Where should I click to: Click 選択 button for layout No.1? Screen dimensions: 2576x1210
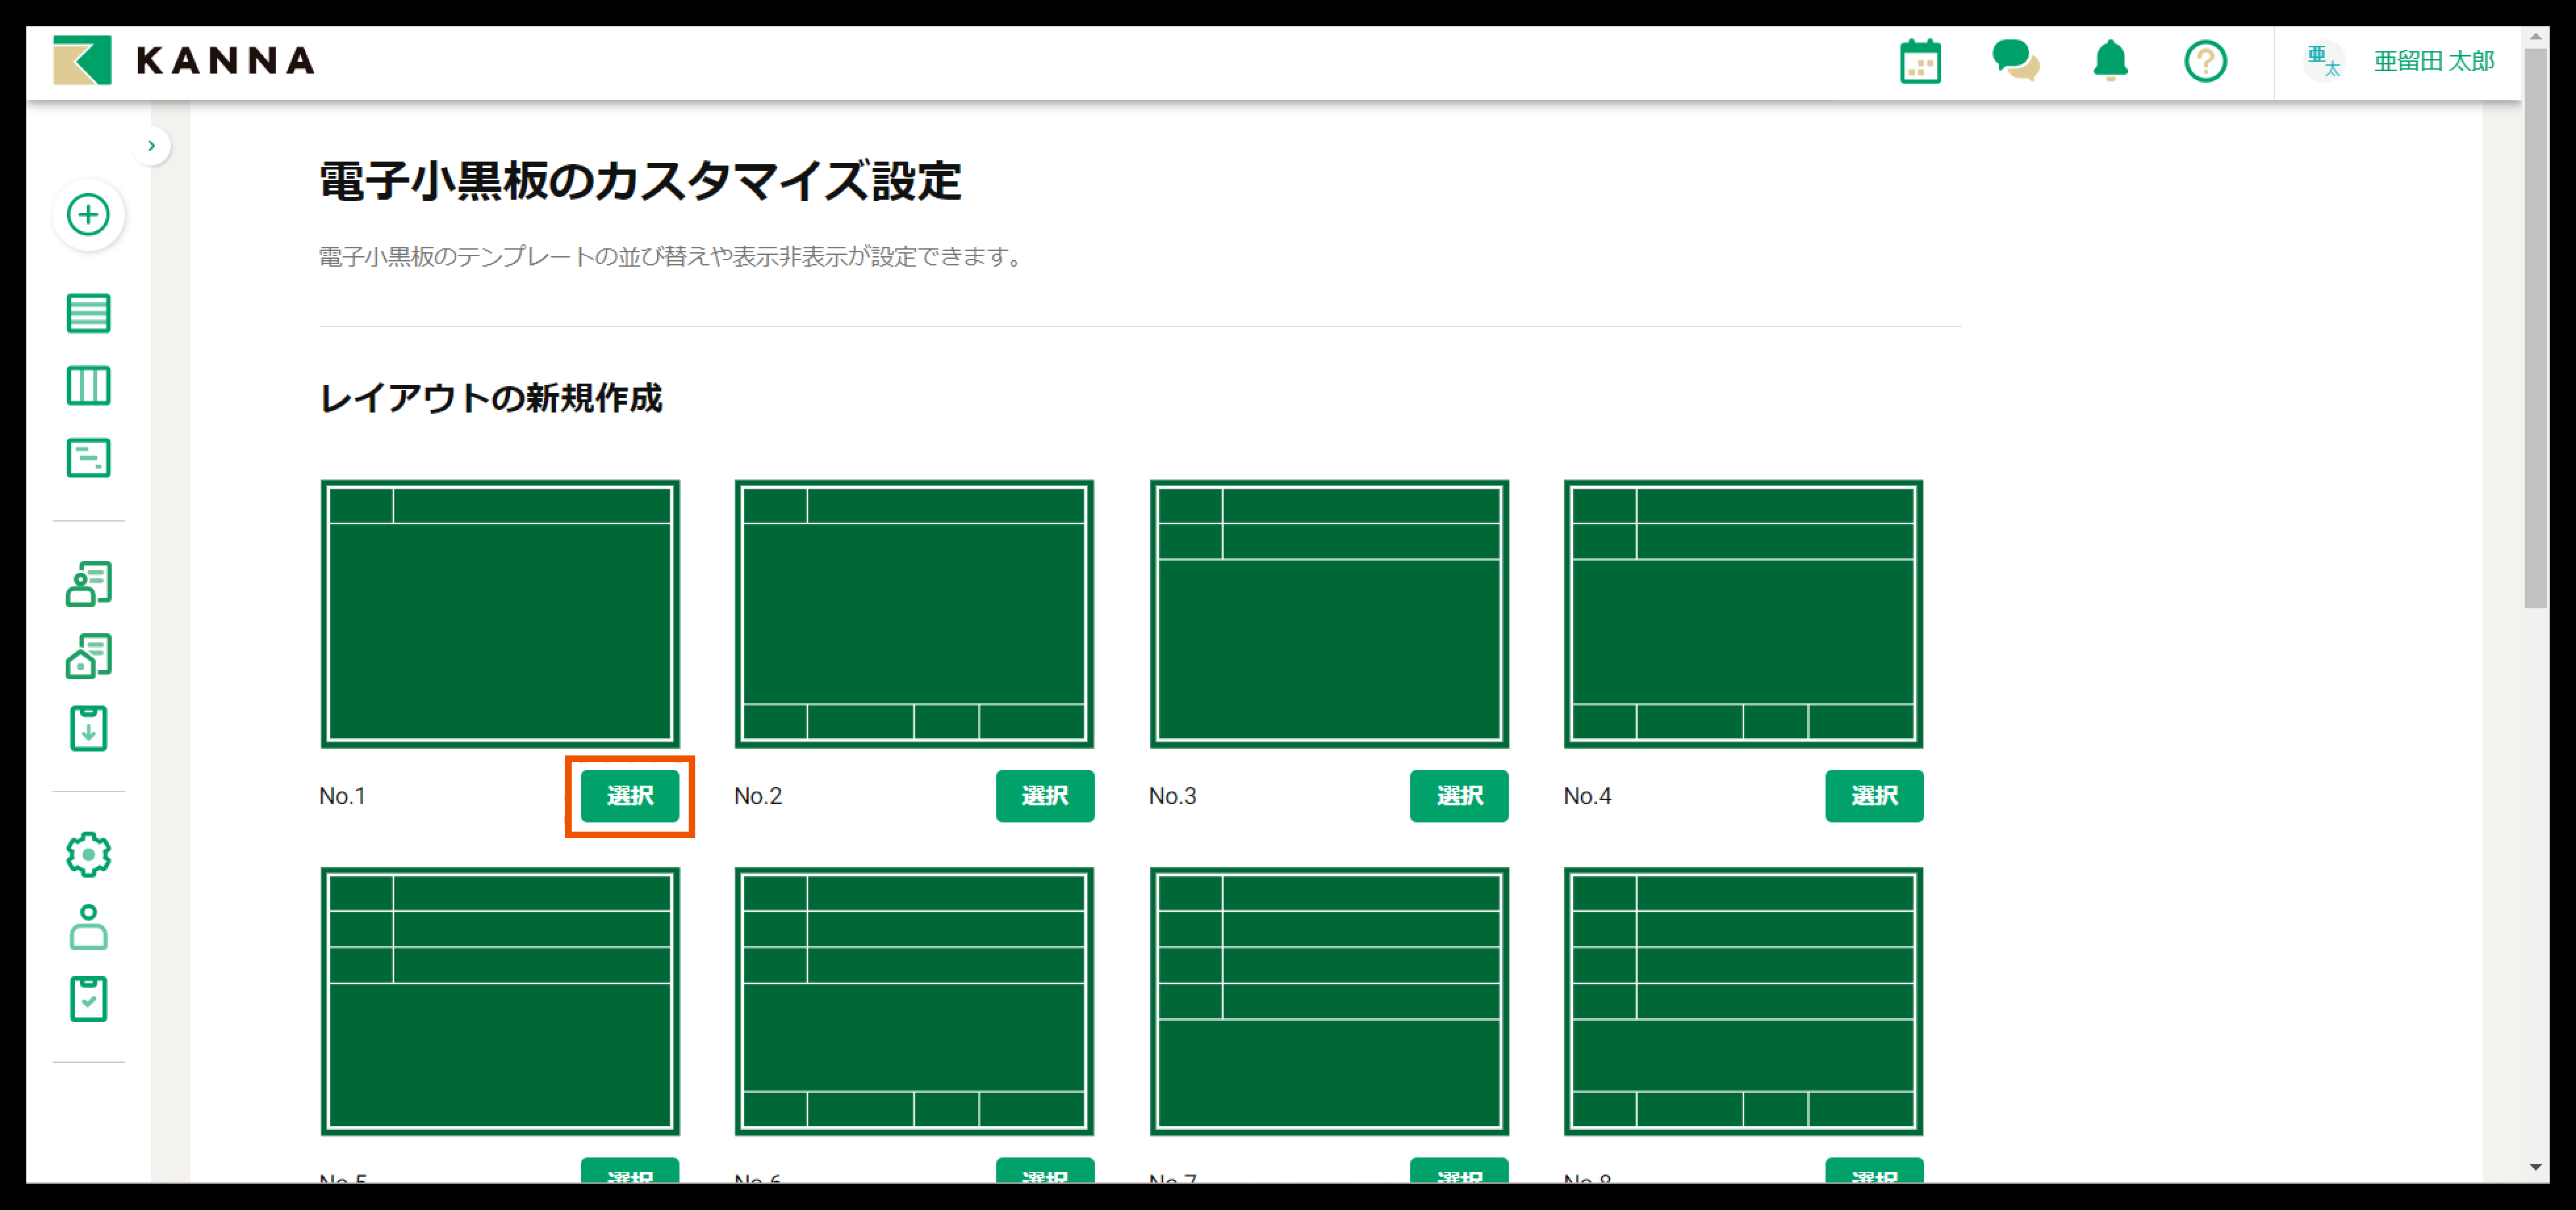click(630, 796)
